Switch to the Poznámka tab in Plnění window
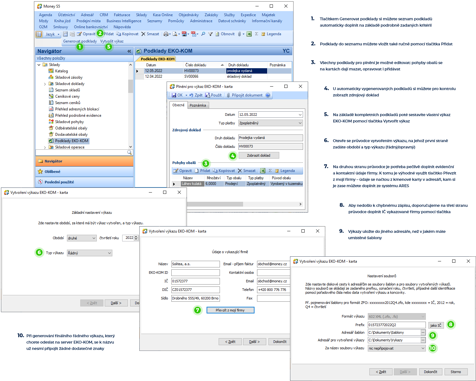Image resolution: width=476 pixels, height=381 pixels. click(198, 105)
